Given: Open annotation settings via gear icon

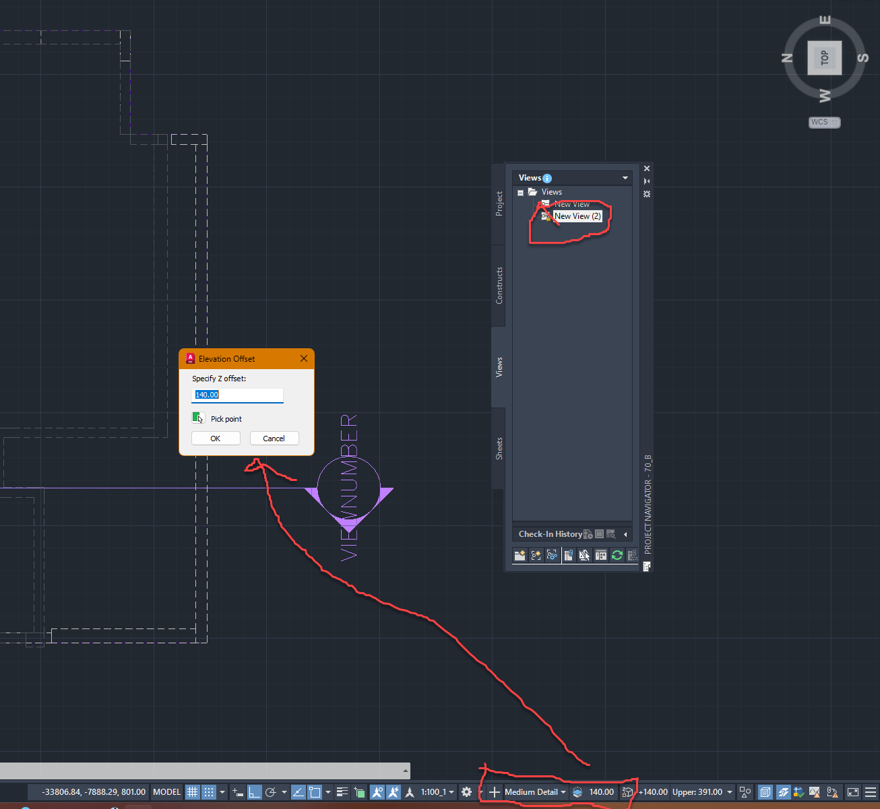Looking at the screenshot, I should tap(466, 792).
